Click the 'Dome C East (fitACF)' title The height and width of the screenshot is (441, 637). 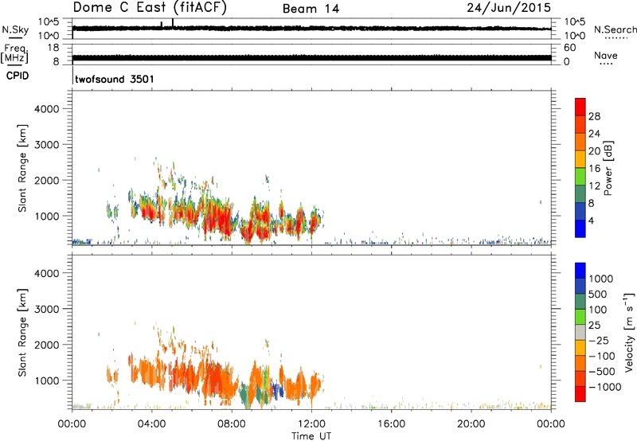click(x=150, y=8)
